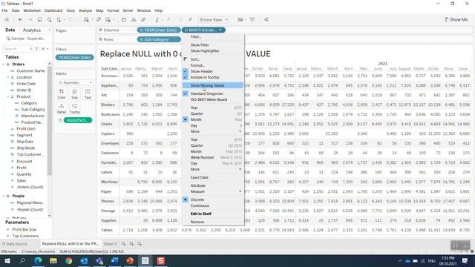Collapse the Orders table in Data pane

pos(4,65)
